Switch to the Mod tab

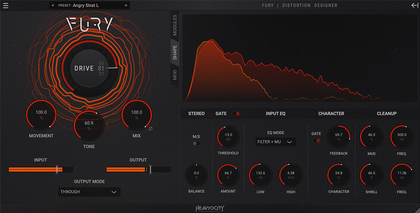(175, 75)
